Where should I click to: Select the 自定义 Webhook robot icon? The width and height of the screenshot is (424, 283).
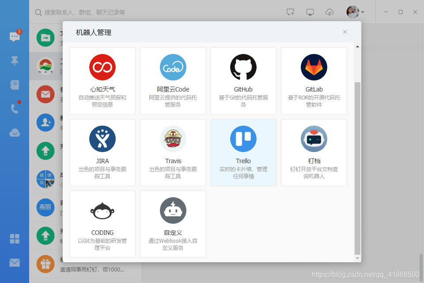coord(173,210)
